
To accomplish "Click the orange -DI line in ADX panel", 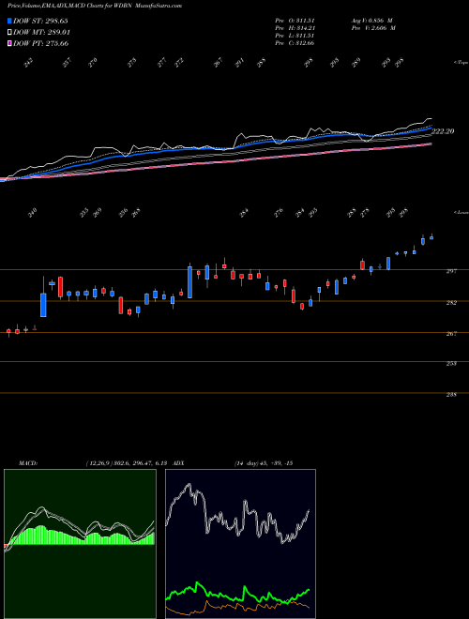I will tap(237, 609).
